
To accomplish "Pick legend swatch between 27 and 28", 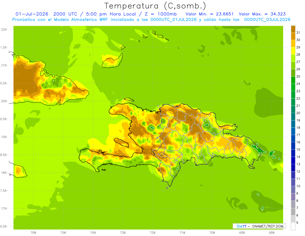I will [x=293, y=58].
